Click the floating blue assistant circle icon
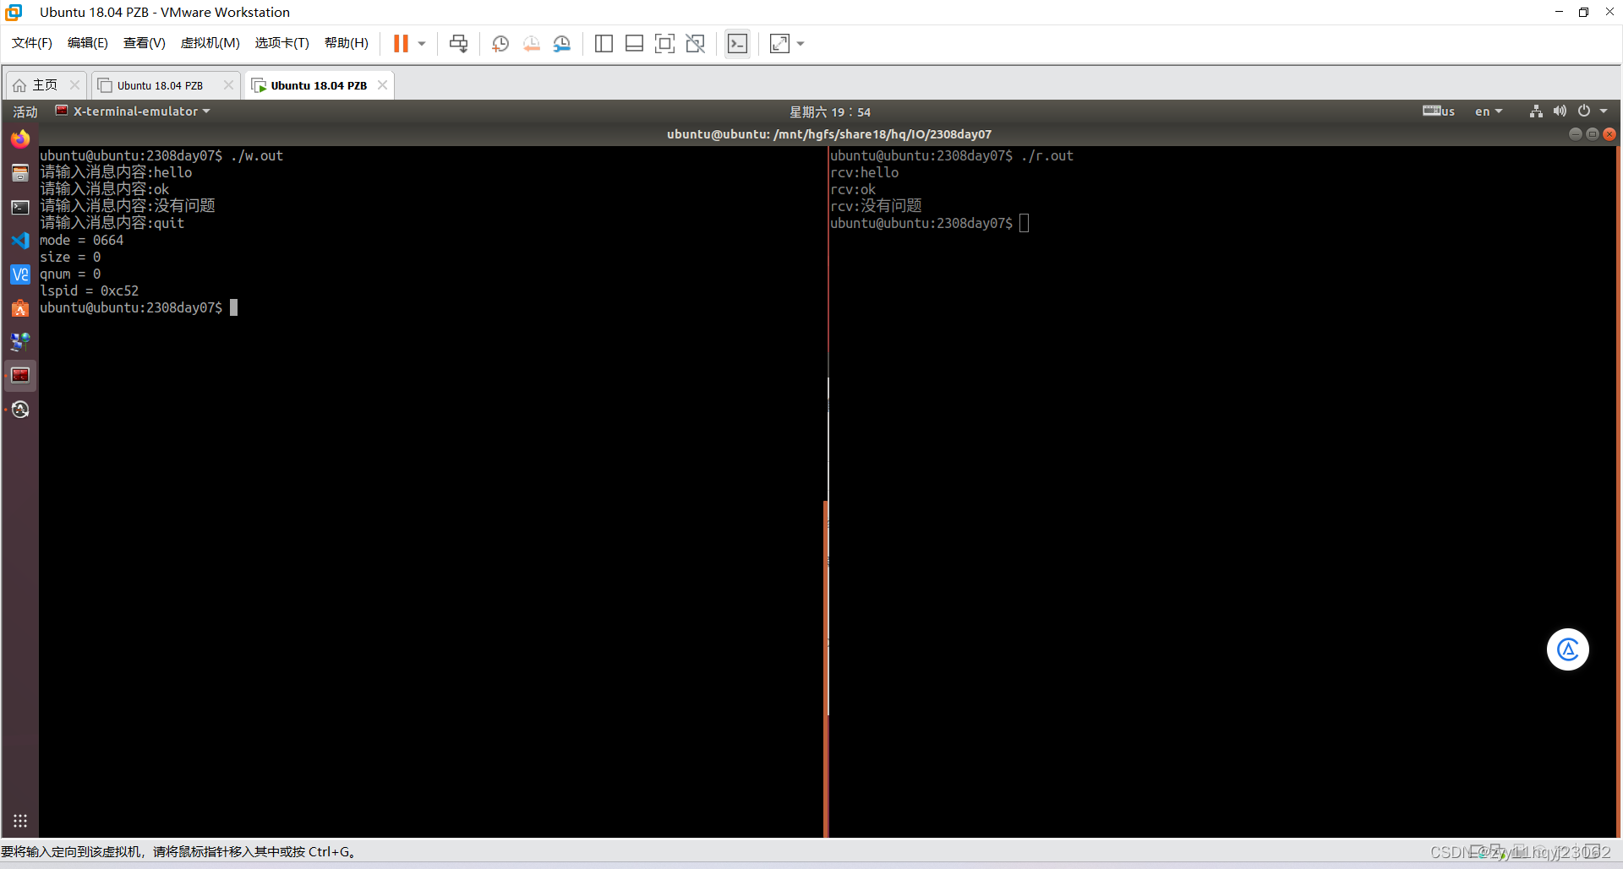 point(1568,649)
